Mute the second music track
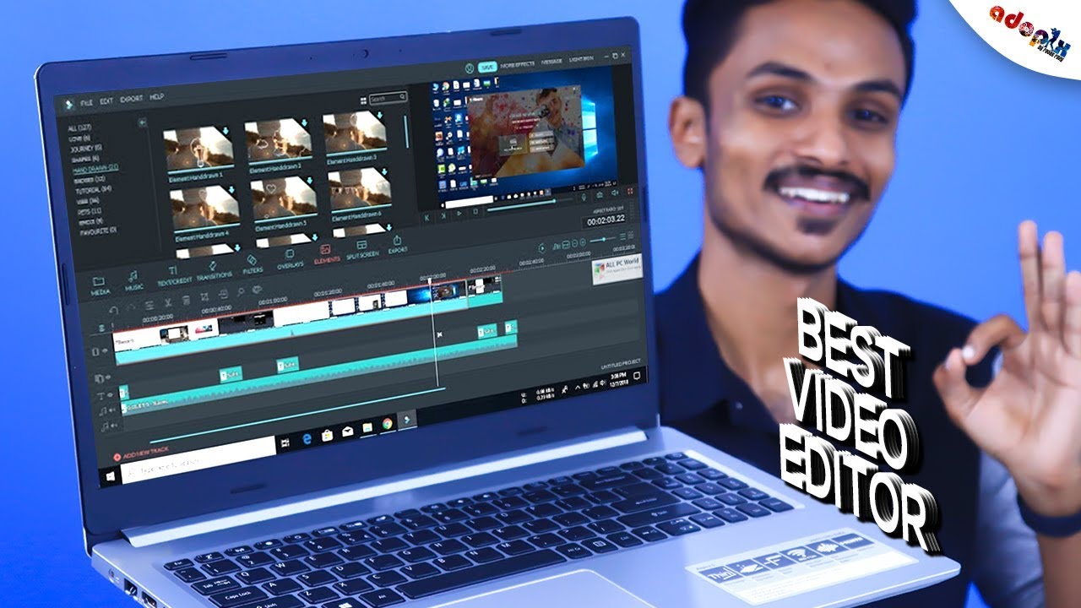This screenshot has height=608, width=1081. point(116,426)
